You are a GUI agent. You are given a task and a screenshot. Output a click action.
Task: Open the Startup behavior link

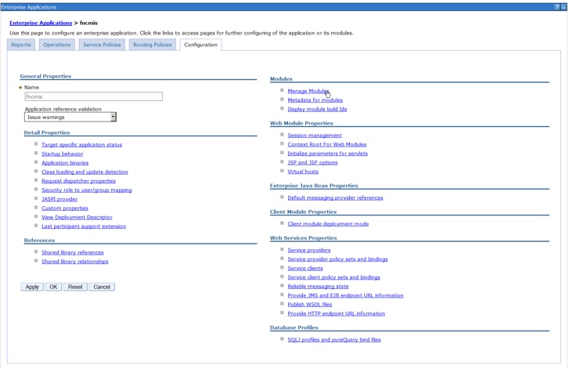coord(63,154)
